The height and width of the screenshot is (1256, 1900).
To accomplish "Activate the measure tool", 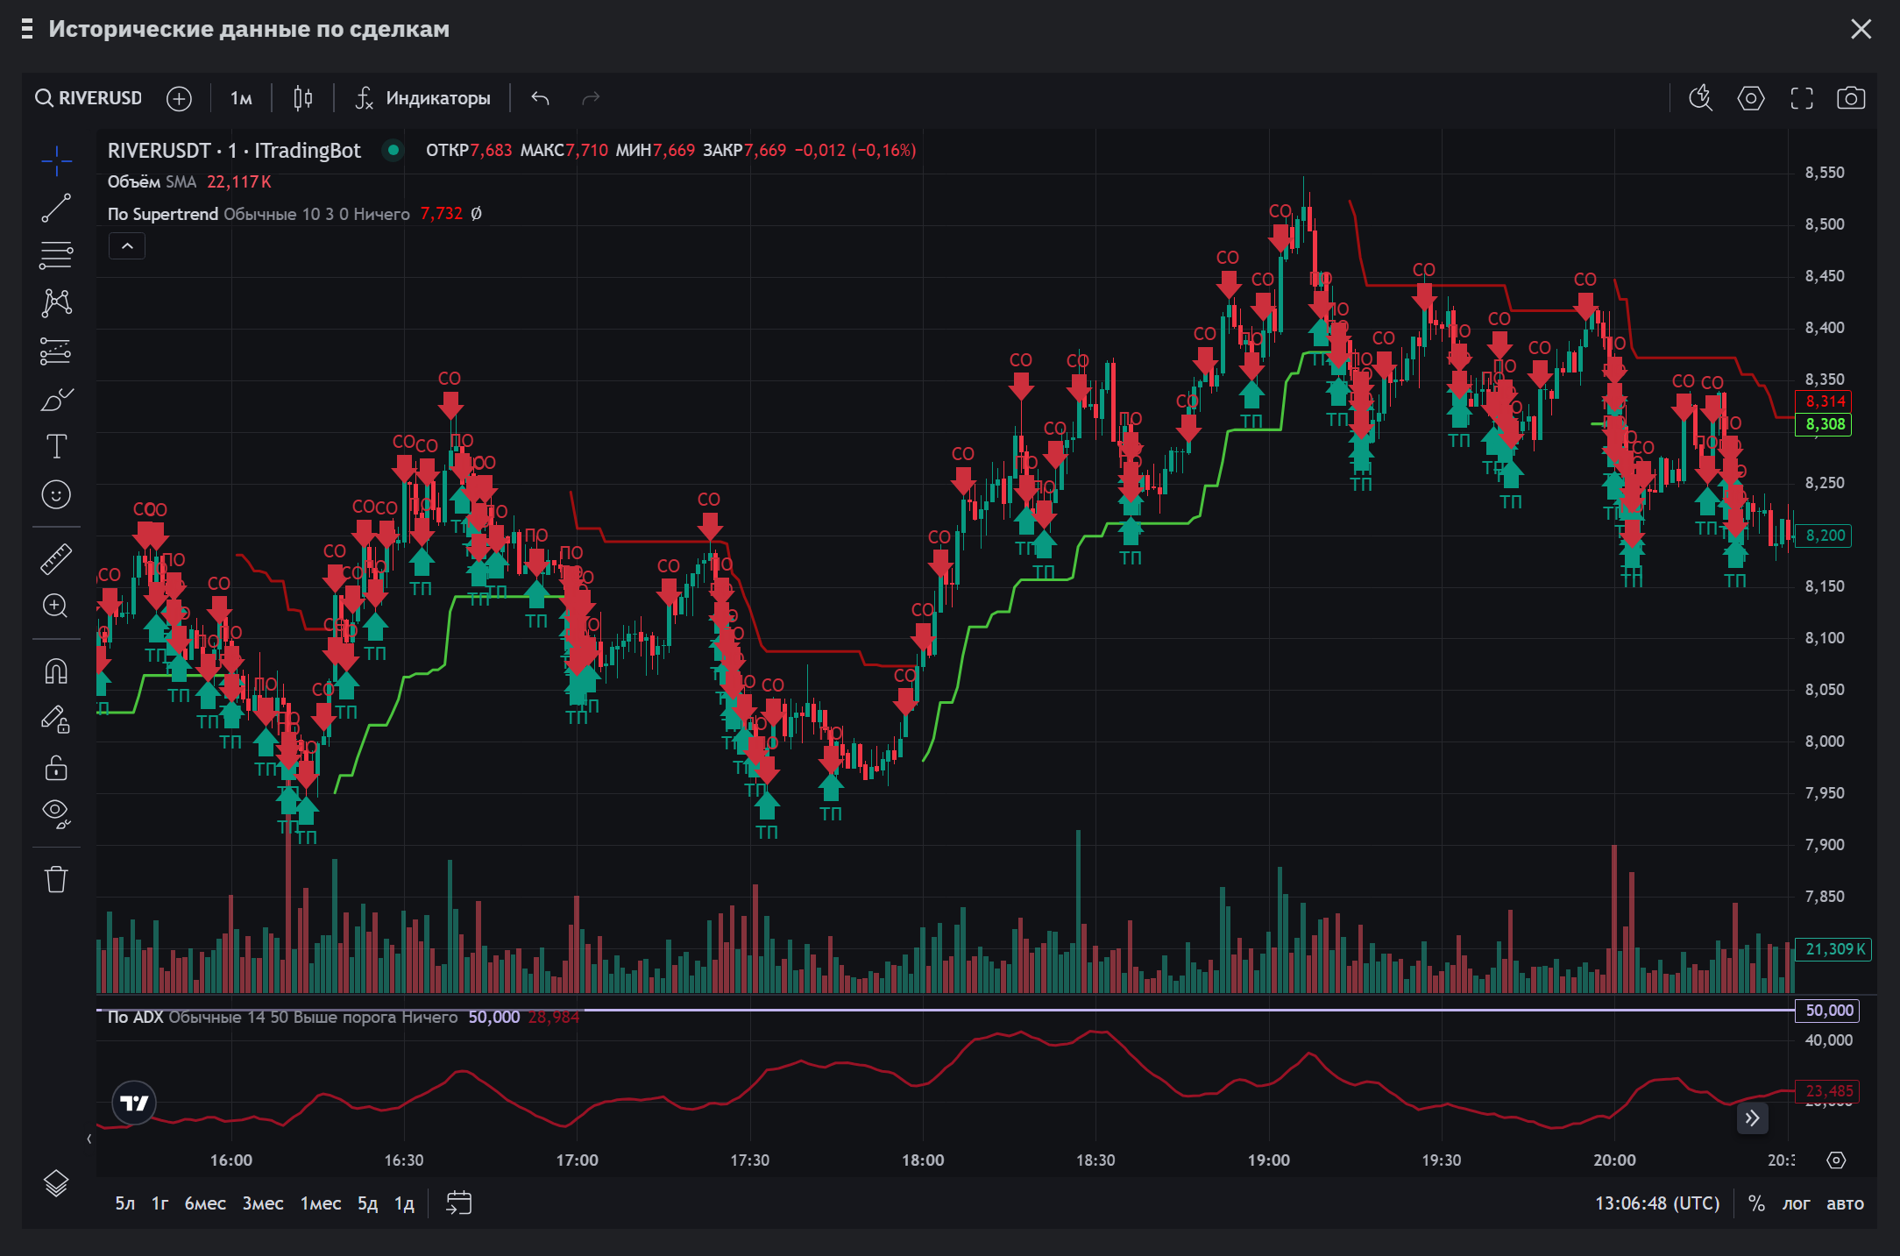I will 56,558.
